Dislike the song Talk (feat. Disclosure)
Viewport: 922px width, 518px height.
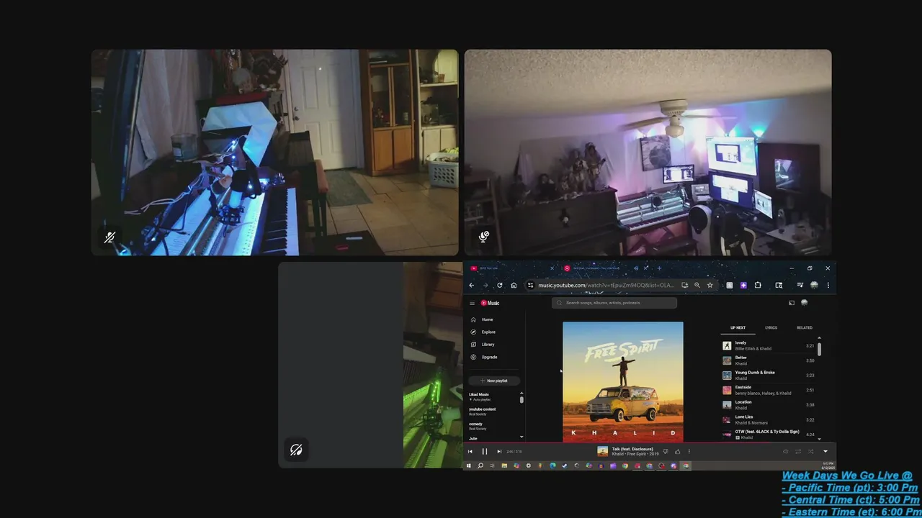point(665,452)
